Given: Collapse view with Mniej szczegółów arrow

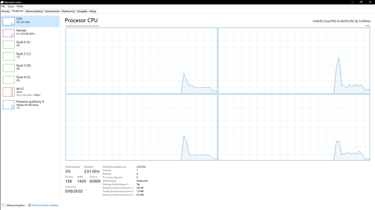Looking at the screenshot, I should coord(3,205).
